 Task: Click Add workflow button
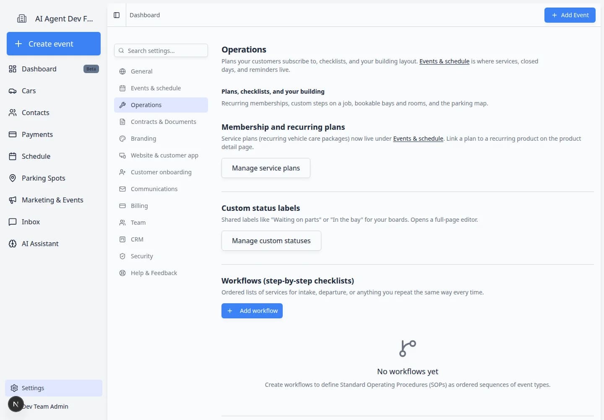click(x=252, y=311)
